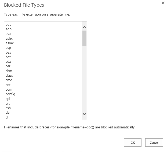
Task: Place cursor on the 'cmd' line
Action: 9,80
